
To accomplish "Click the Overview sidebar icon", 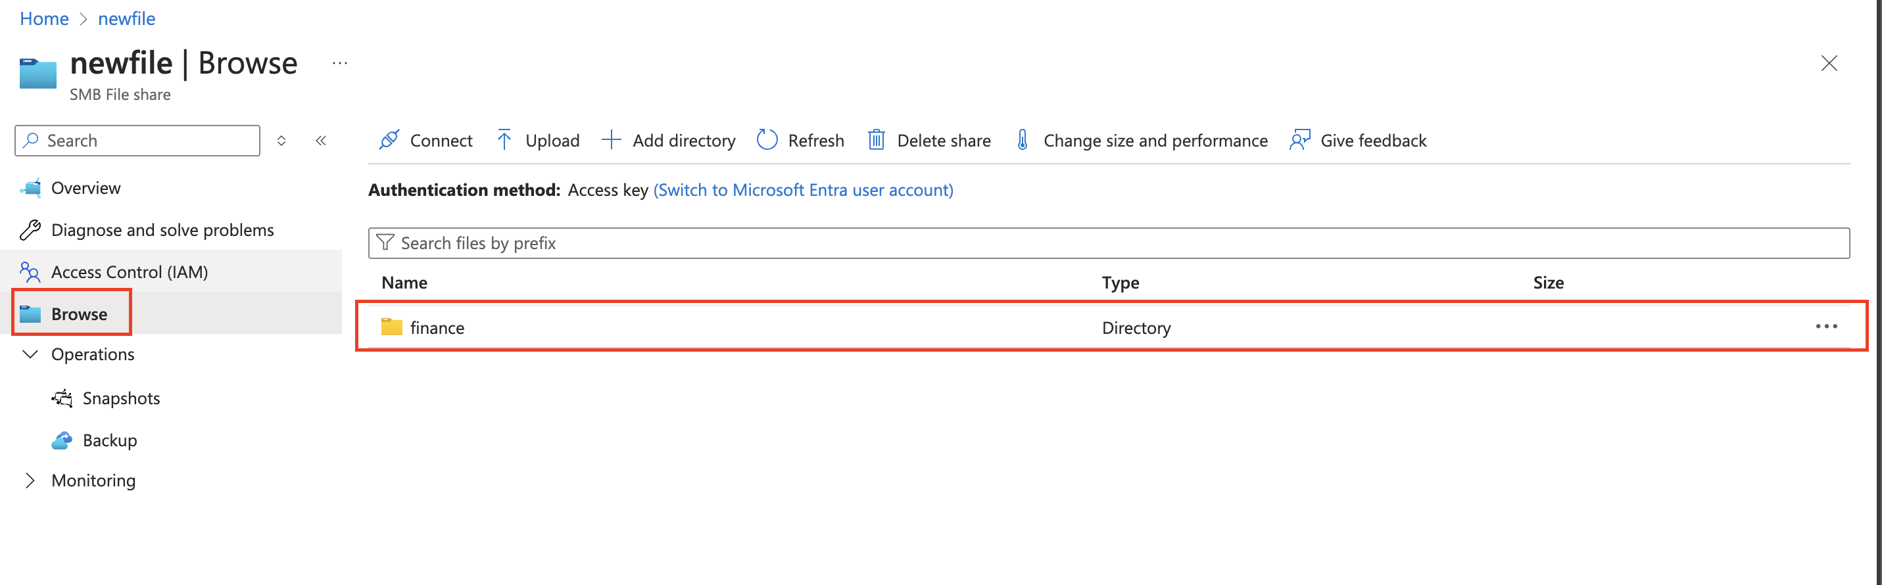I will [x=31, y=188].
